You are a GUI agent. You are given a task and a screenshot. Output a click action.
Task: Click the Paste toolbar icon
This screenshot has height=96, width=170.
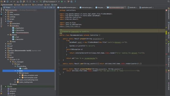pos(24,2)
